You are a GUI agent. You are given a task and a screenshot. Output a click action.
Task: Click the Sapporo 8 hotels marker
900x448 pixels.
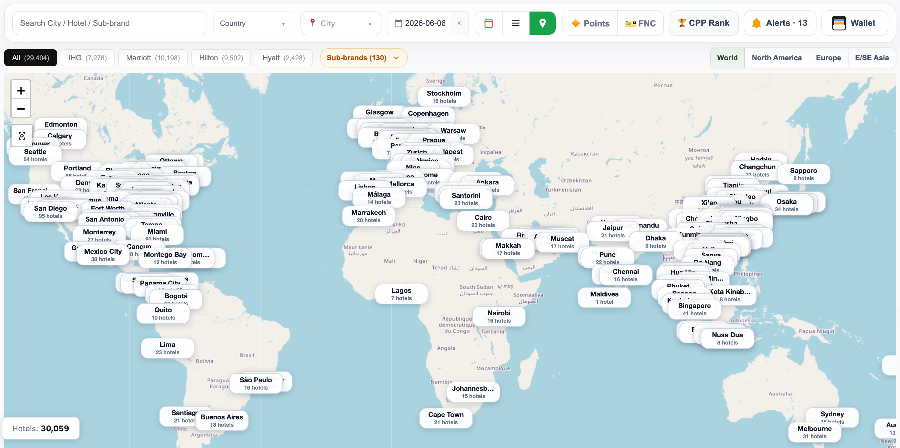click(x=803, y=174)
